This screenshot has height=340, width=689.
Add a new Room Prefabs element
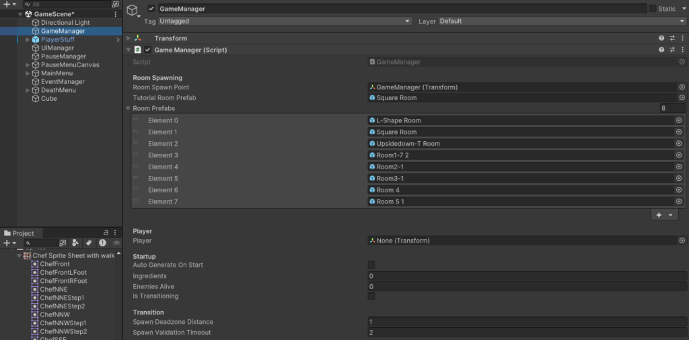pos(658,215)
